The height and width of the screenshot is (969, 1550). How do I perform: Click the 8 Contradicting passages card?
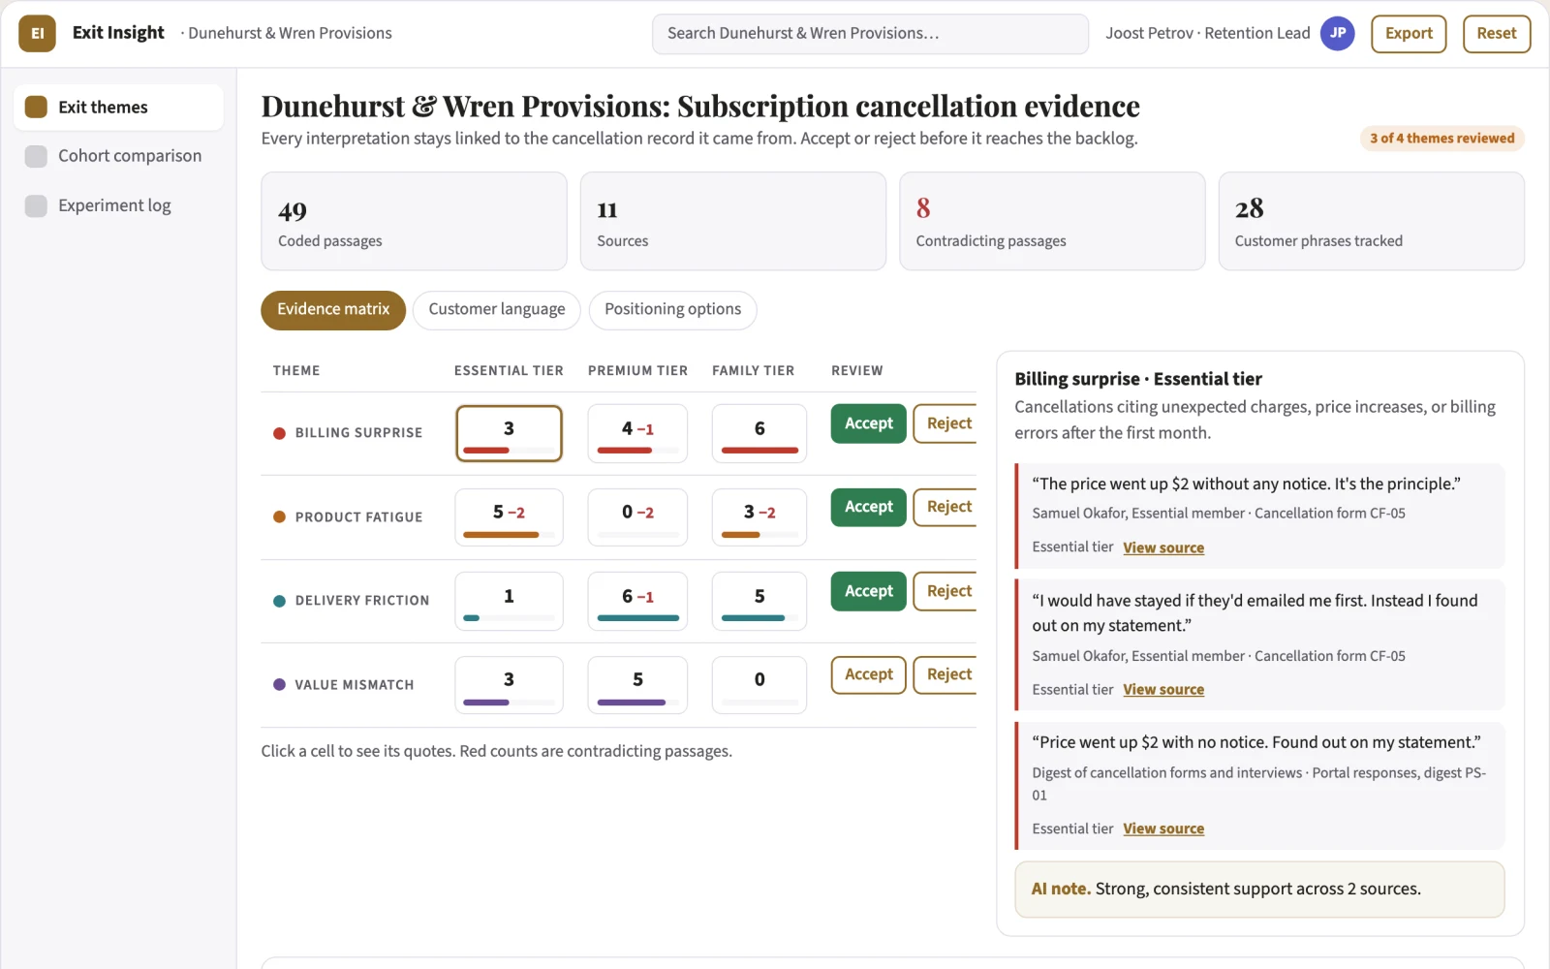1052,221
